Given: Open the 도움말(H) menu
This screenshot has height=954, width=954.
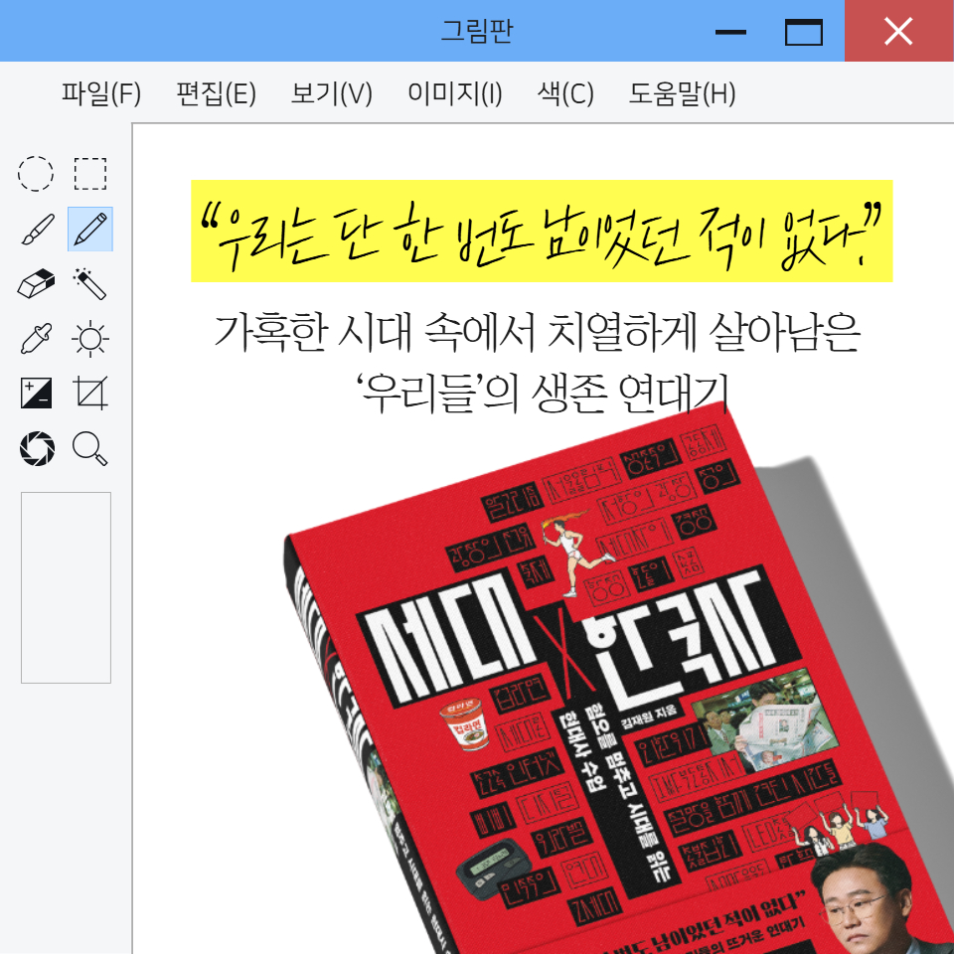Looking at the screenshot, I should point(682,93).
